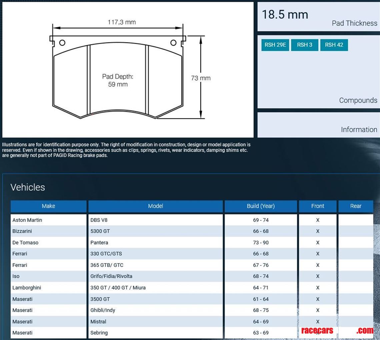Click the Front column header
The image size is (380, 340).
(317, 206)
